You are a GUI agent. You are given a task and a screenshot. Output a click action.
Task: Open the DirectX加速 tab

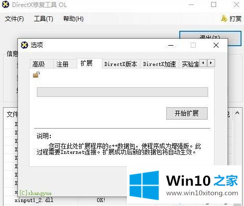[159, 64]
